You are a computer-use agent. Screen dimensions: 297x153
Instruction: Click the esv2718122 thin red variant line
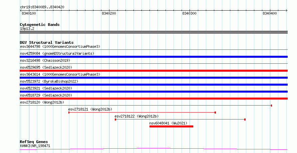pos(180,119)
